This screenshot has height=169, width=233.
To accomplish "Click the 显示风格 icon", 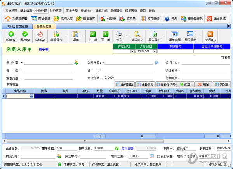I will (190, 34).
